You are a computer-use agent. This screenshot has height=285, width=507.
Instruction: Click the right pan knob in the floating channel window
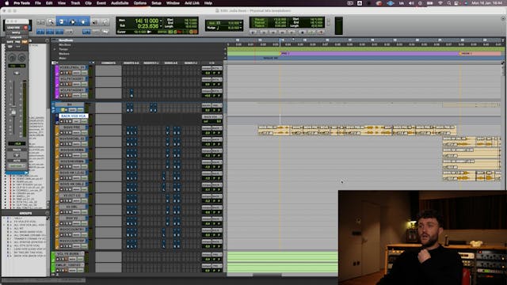pyautogui.click(x=22, y=58)
